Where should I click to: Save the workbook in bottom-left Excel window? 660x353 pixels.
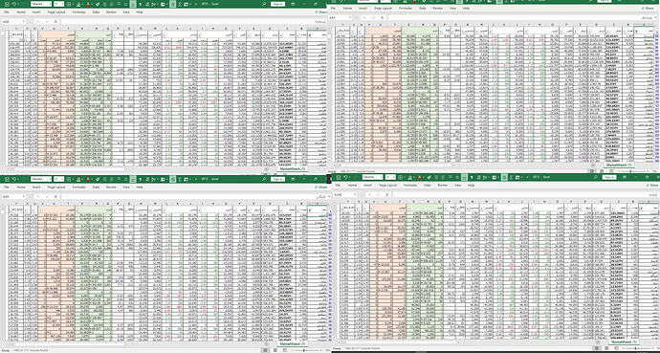pos(7,179)
